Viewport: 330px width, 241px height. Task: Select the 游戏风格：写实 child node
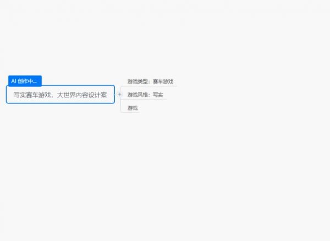pyautogui.click(x=145, y=95)
